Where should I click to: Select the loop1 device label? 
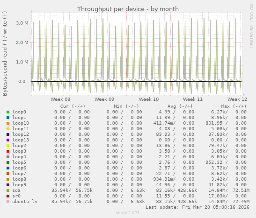click(x=19, y=118)
